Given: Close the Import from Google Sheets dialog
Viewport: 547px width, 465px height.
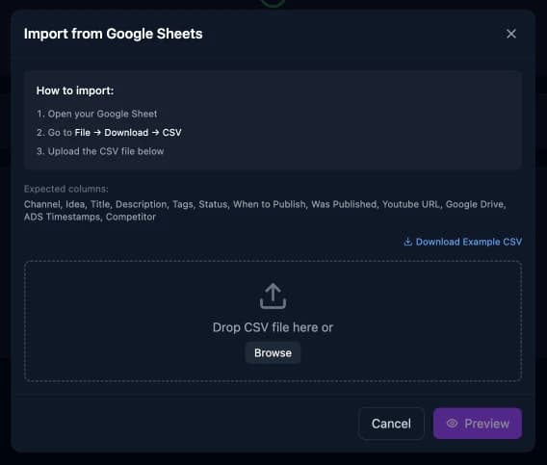Looking at the screenshot, I should coord(511,34).
